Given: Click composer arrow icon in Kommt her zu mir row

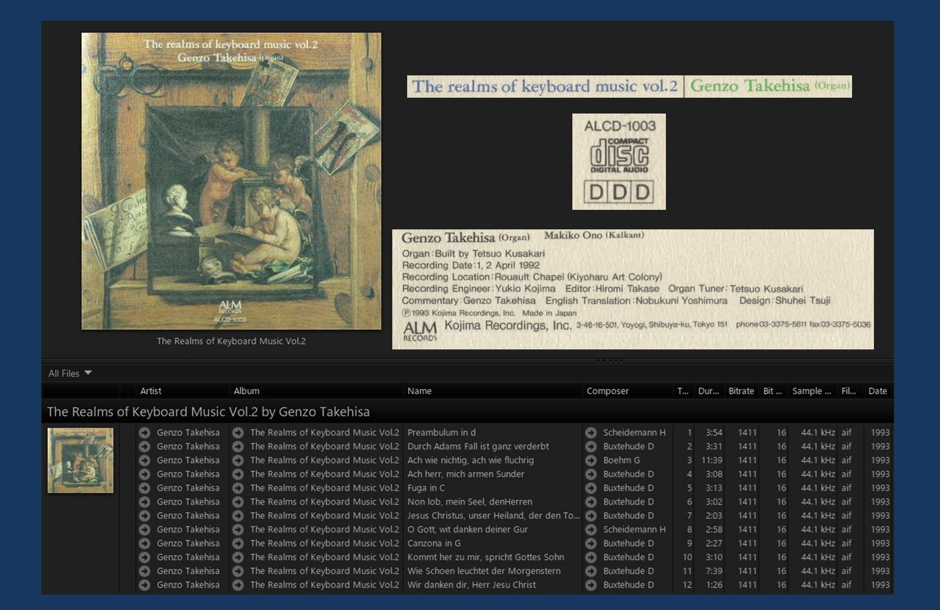Looking at the screenshot, I should tap(591, 557).
